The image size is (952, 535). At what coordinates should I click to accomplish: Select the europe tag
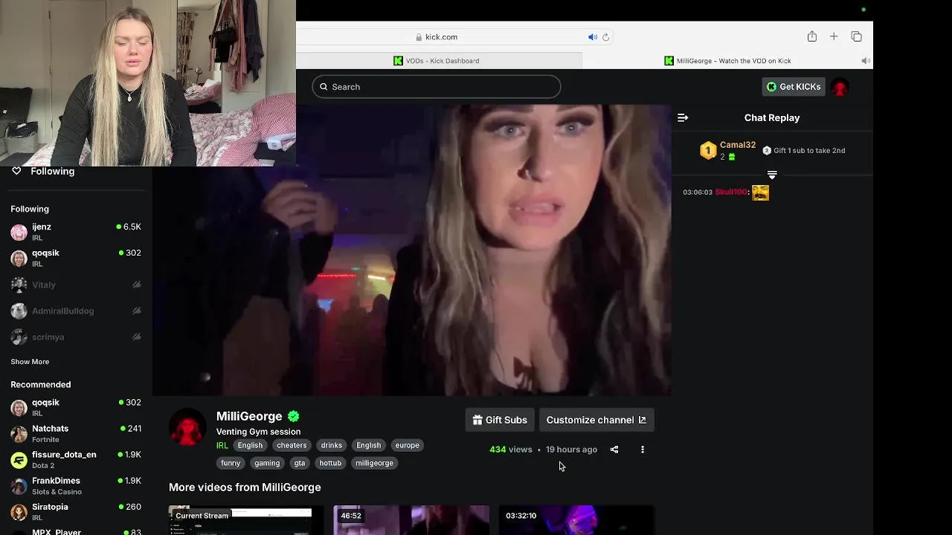[x=408, y=445]
